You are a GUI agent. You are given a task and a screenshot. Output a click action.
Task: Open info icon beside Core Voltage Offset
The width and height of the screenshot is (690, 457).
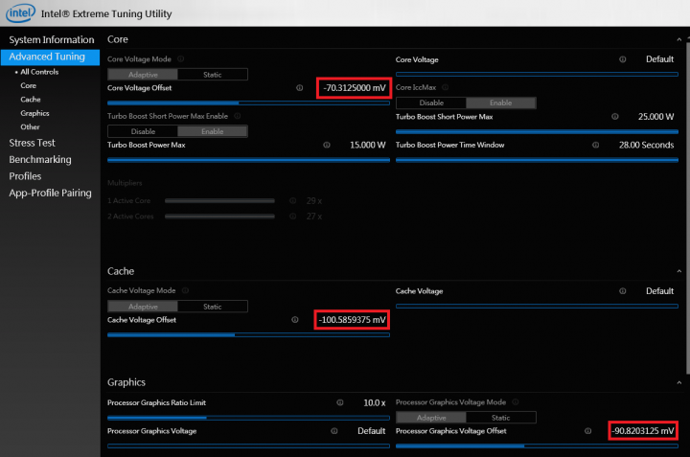click(300, 88)
